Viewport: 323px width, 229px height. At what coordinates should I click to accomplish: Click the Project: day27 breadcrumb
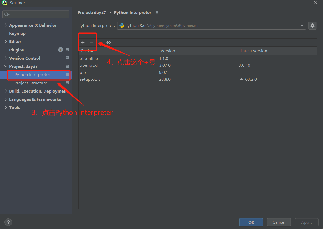point(92,13)
